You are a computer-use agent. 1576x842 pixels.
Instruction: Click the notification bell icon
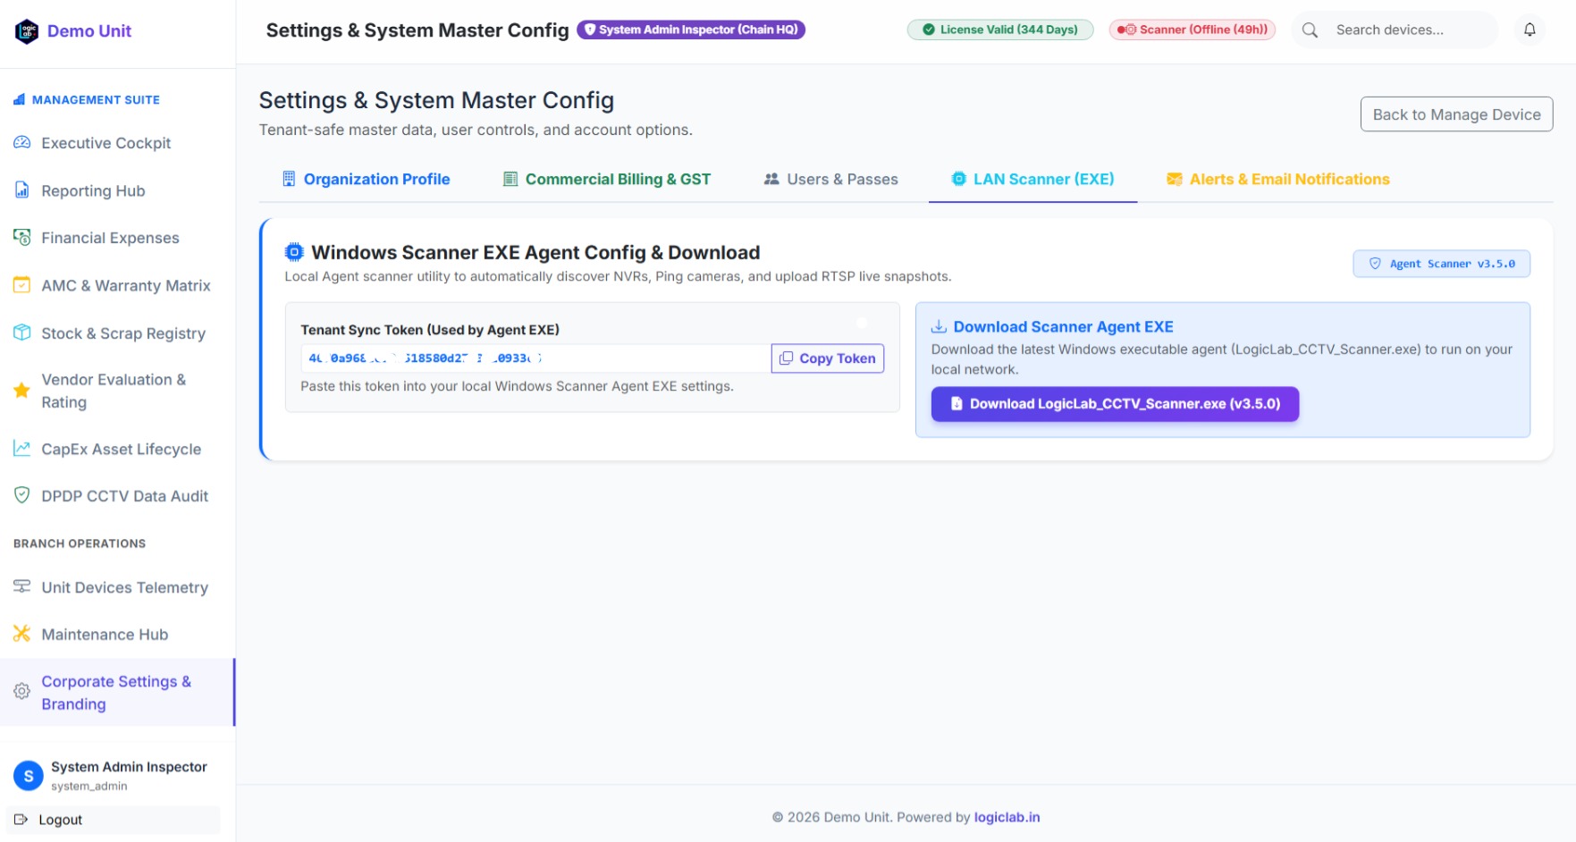1530,29
